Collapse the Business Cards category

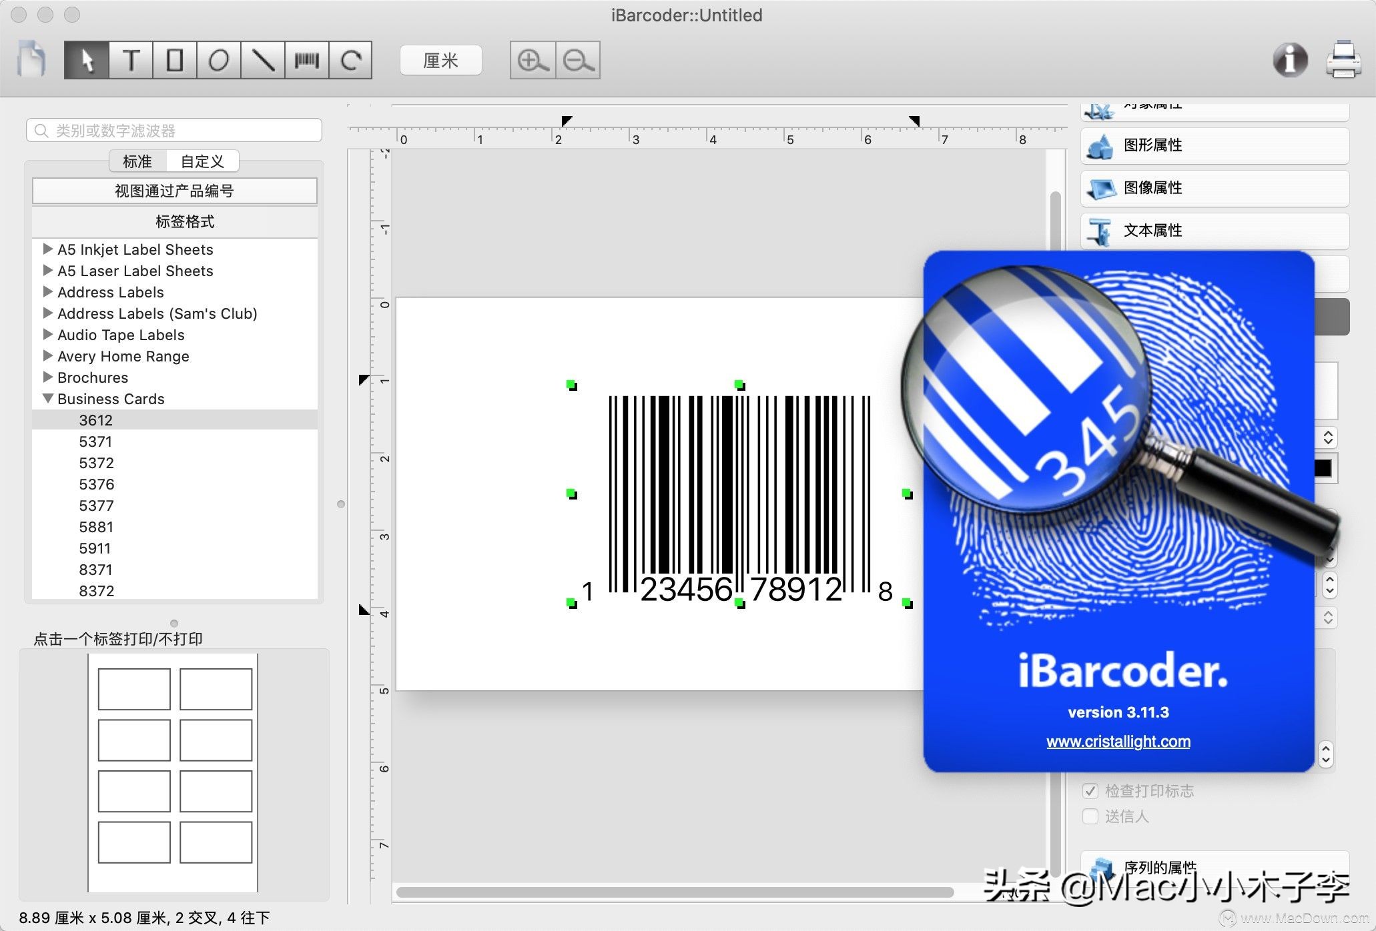tap(47, 398)
